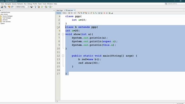Shift line right in editor
Viewport: 185px width, 104px height.
point(101,13)
